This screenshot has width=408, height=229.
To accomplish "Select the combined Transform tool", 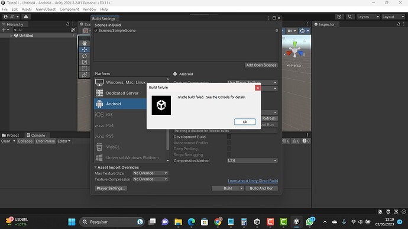I will pos(85,75).
